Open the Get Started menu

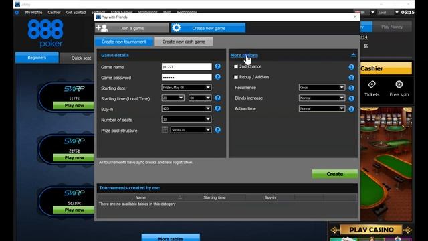76,13
